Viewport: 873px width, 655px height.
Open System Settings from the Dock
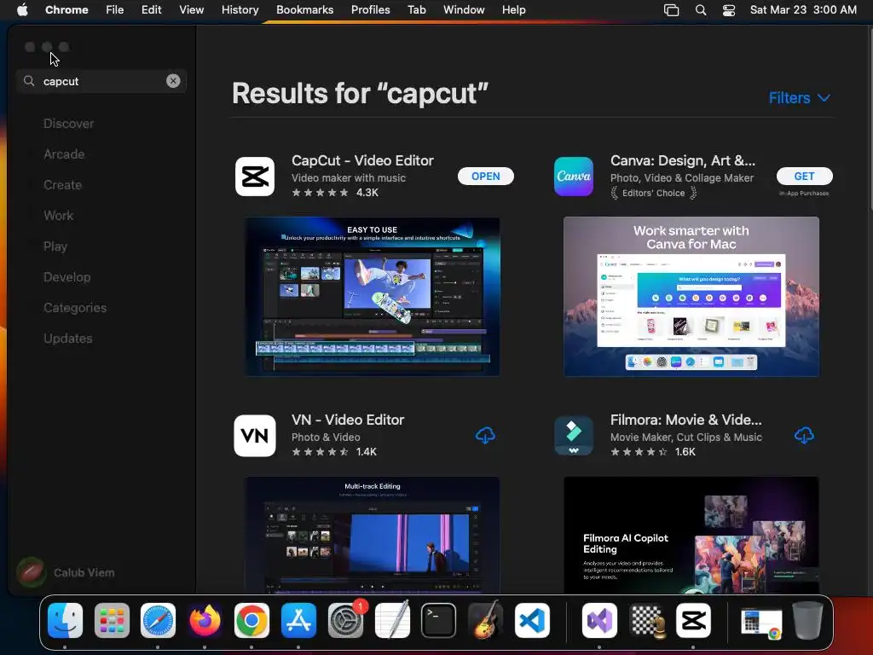pyautogui.click(x=346, y=621)
